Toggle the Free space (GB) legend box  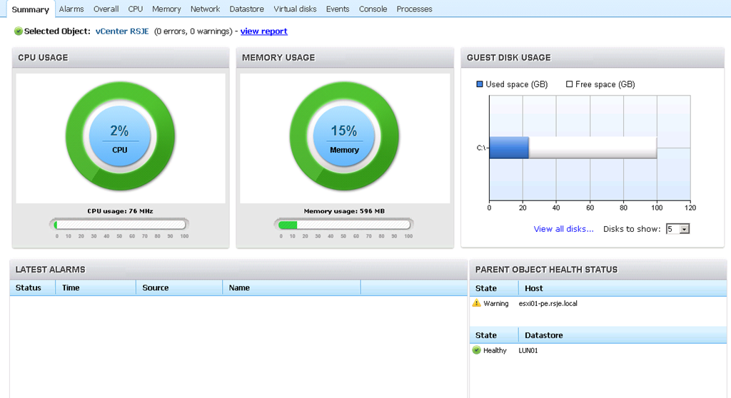coord(570,84)
